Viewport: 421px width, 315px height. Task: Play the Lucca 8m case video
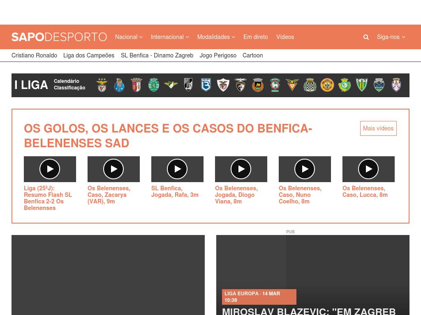click(368, 169)
